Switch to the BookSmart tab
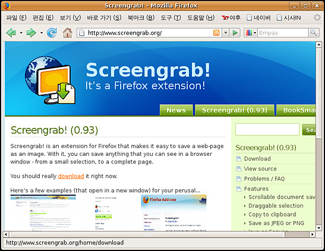The image size is (325, 251). 296,110
